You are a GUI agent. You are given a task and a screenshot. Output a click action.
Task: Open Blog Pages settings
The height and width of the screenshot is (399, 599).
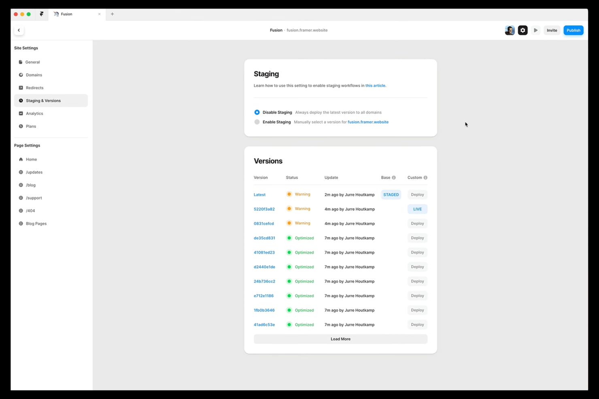pyautogui.click(x=51, y=224)
